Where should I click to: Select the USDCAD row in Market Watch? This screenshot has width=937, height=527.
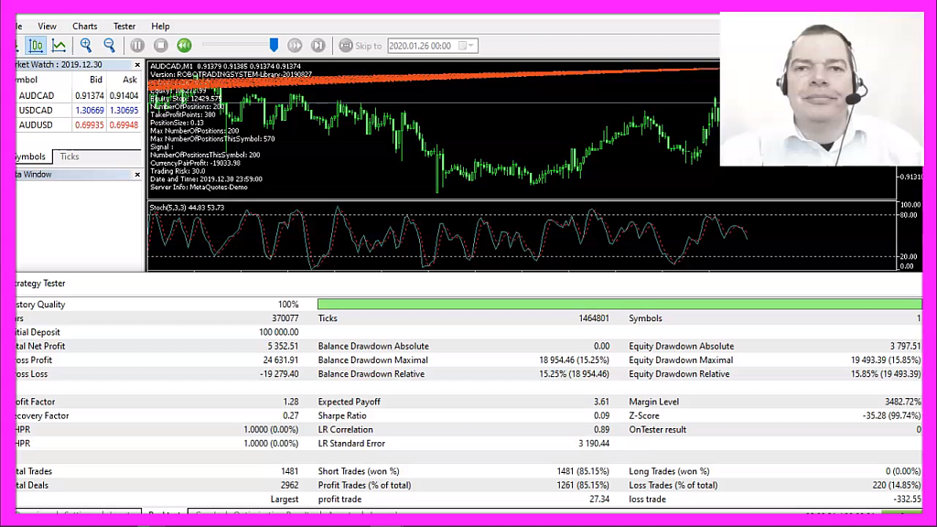tap(79, 110)
